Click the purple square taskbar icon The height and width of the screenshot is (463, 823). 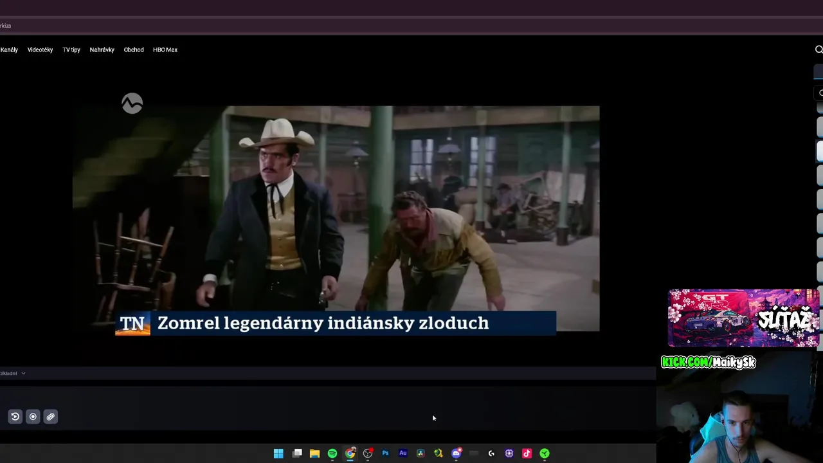pos(509,453)
